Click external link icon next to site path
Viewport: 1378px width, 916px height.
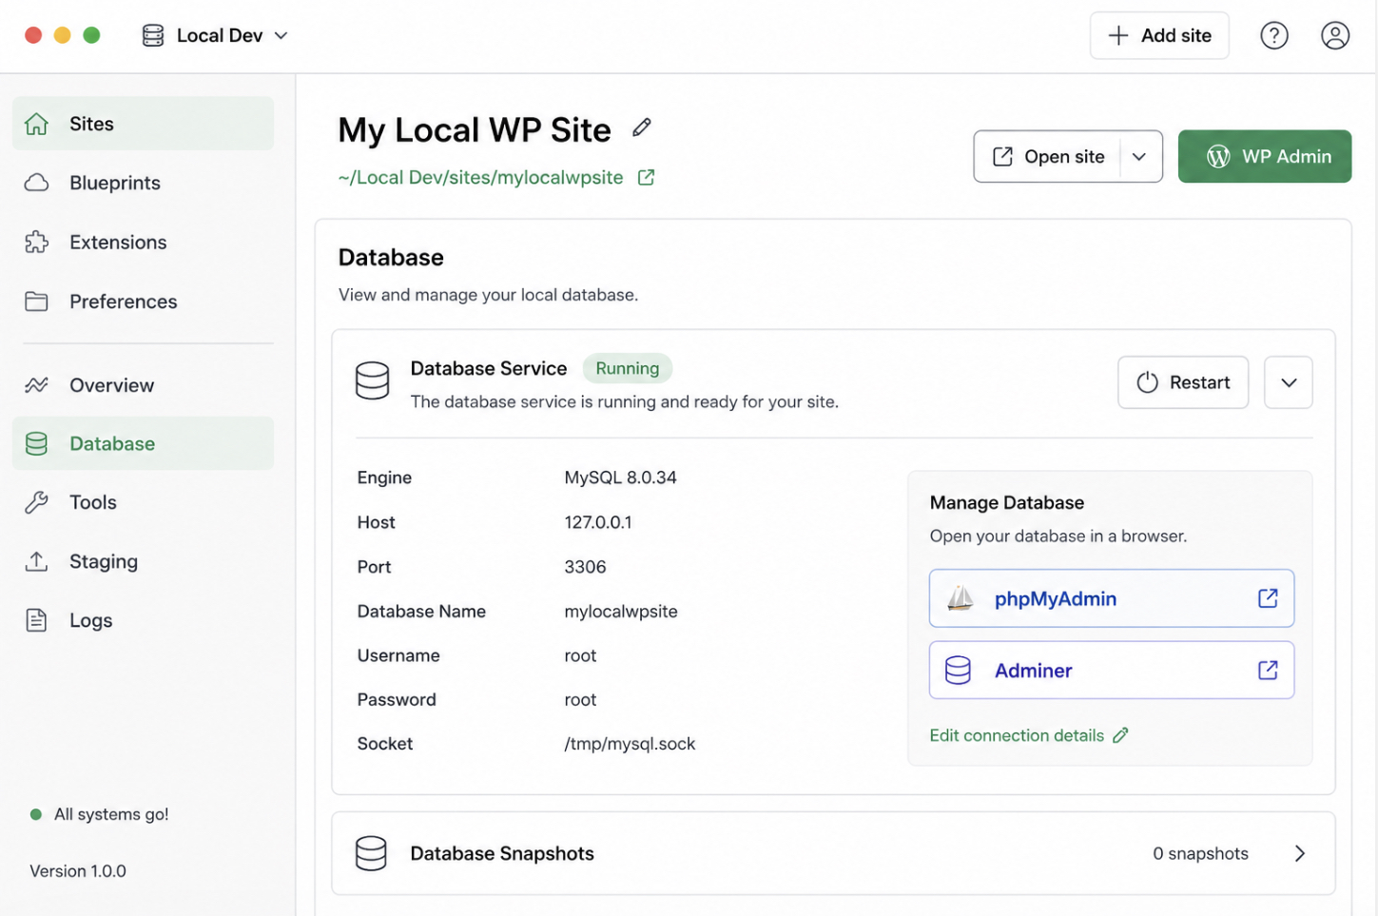[646, 178]
